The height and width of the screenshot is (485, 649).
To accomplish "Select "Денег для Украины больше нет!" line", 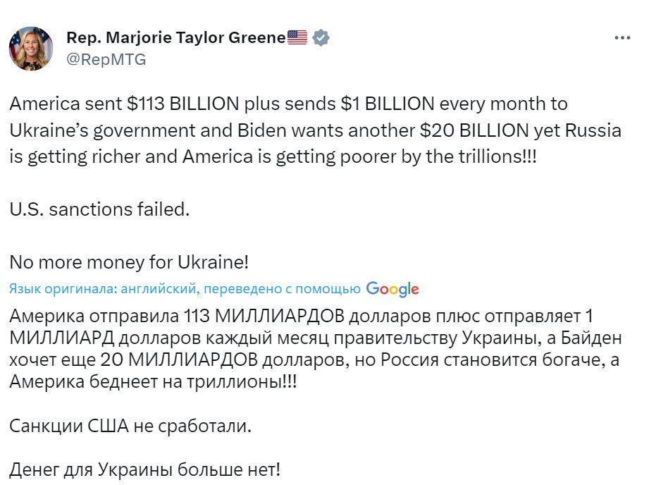I will click(x=145, y=469).
